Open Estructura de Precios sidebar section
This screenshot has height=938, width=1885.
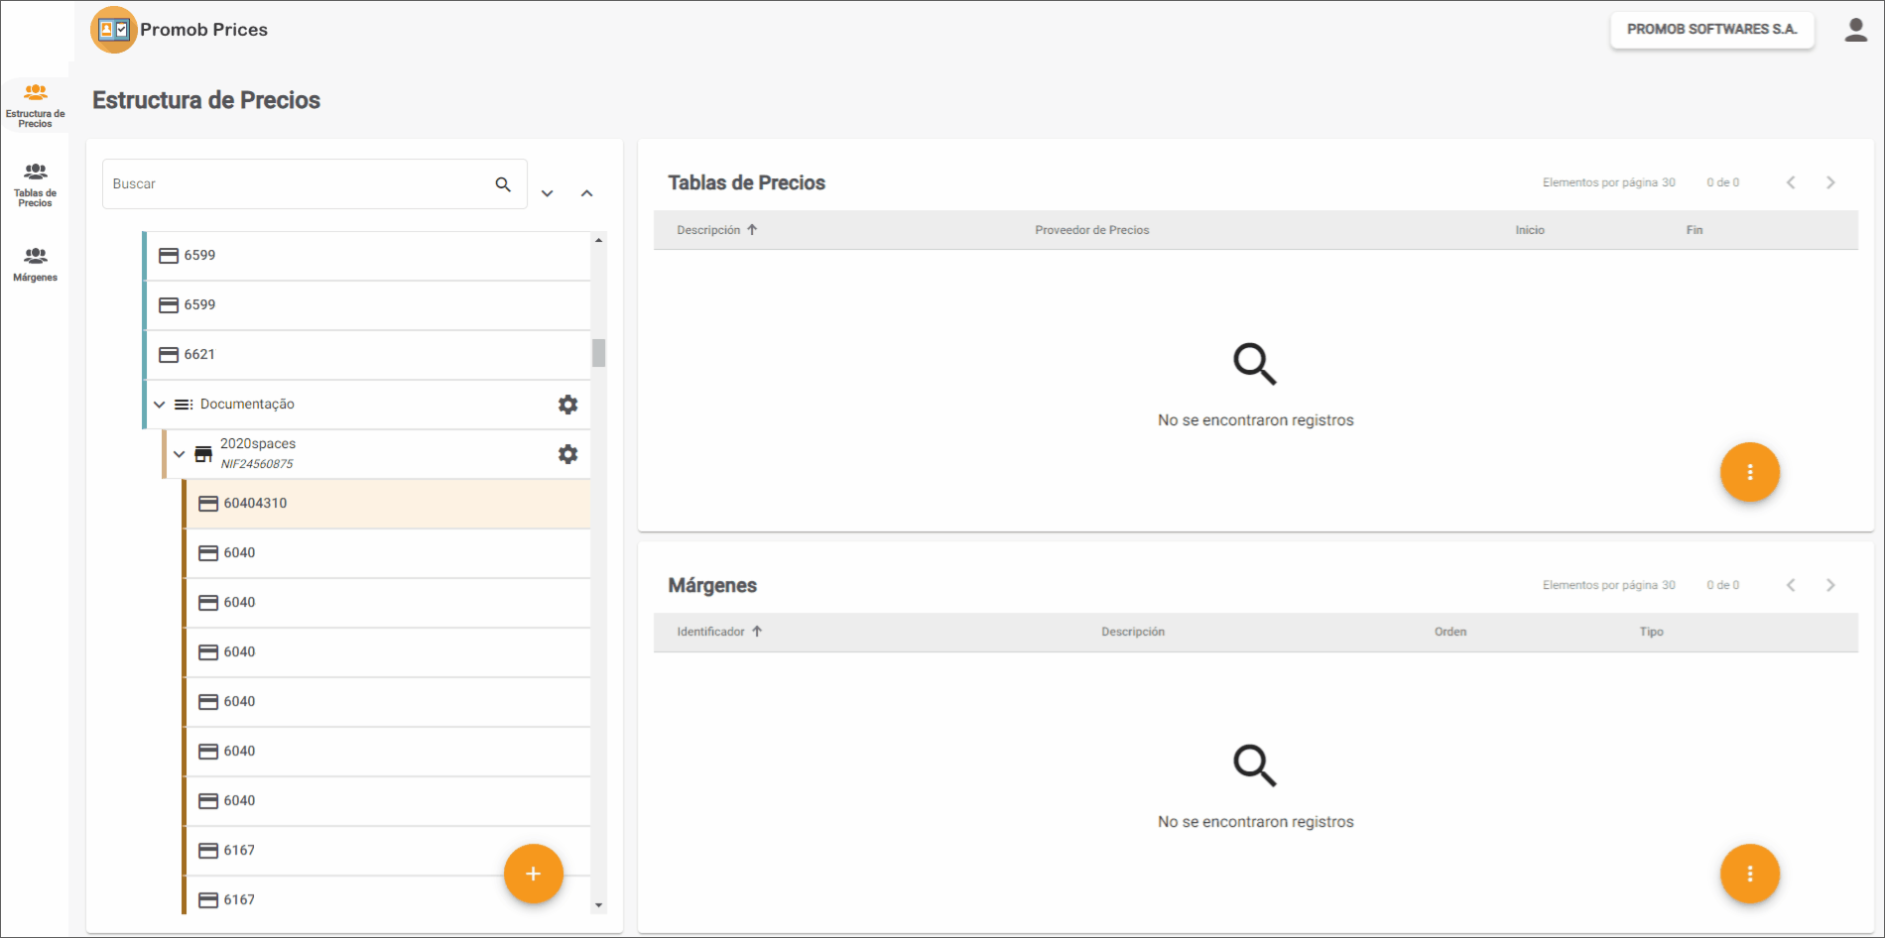click(35, 105)
